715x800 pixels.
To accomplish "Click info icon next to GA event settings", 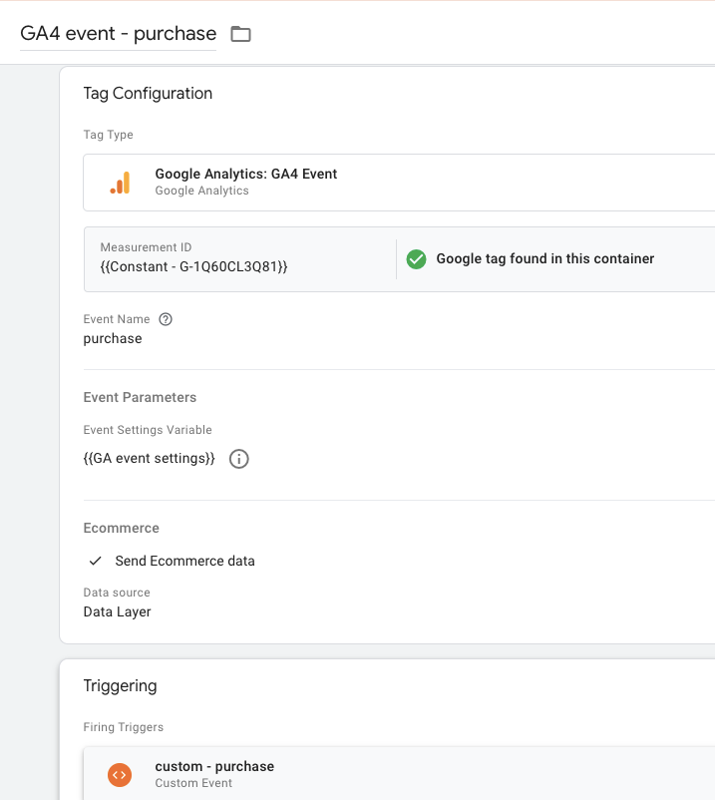I will pos(238,459).
